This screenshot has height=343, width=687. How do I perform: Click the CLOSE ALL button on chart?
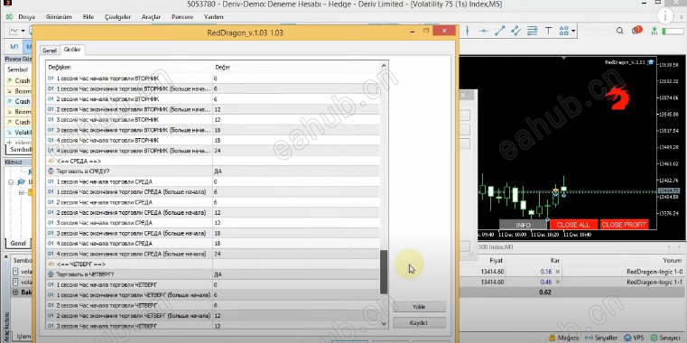tap(573, 224)
